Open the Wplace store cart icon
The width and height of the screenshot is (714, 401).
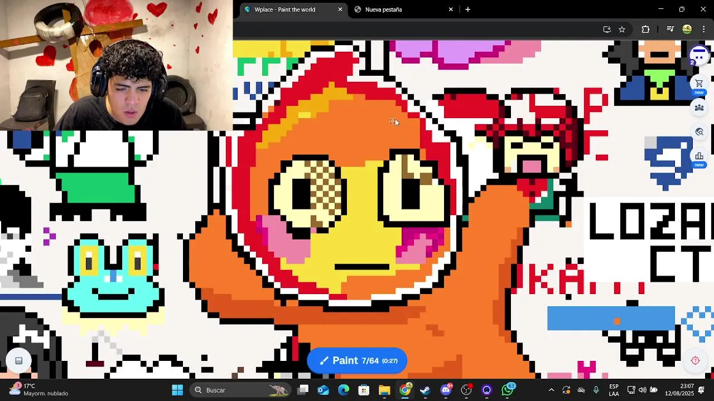[699, 84]
